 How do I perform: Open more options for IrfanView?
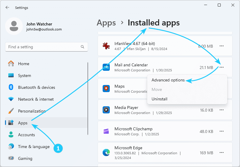[x=221, y=46]
